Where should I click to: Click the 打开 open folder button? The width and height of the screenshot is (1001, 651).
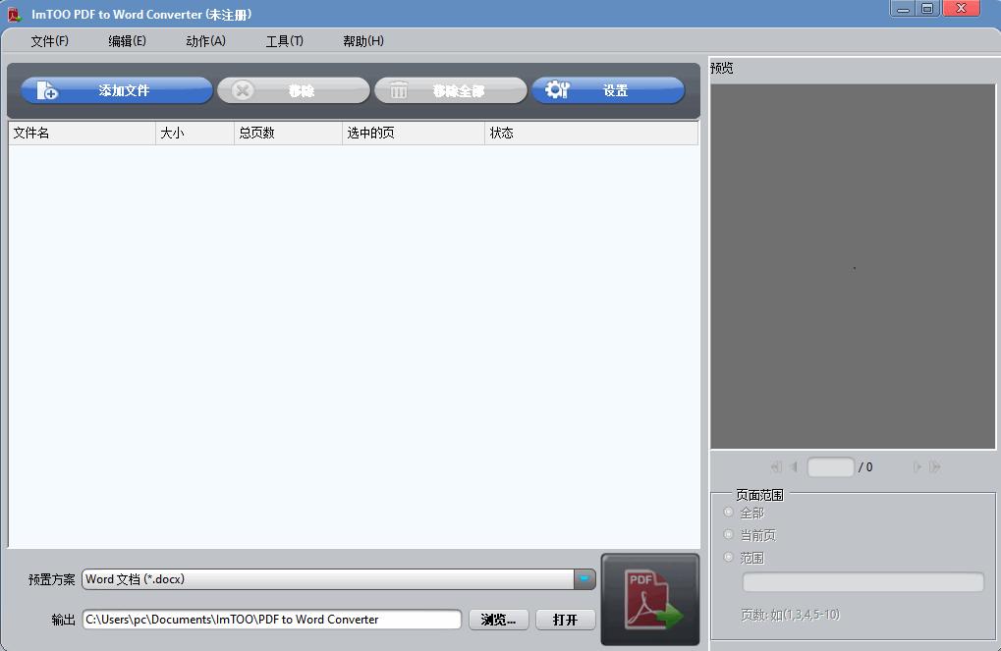[x=565, y=619]
